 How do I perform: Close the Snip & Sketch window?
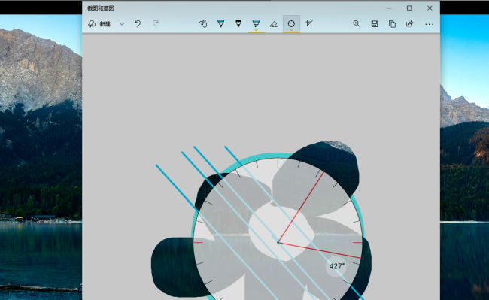tap(430, 8)
